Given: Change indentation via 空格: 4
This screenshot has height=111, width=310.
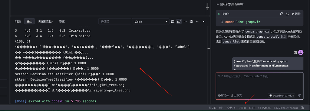Looking at the screenshot, I should [231, 108].
